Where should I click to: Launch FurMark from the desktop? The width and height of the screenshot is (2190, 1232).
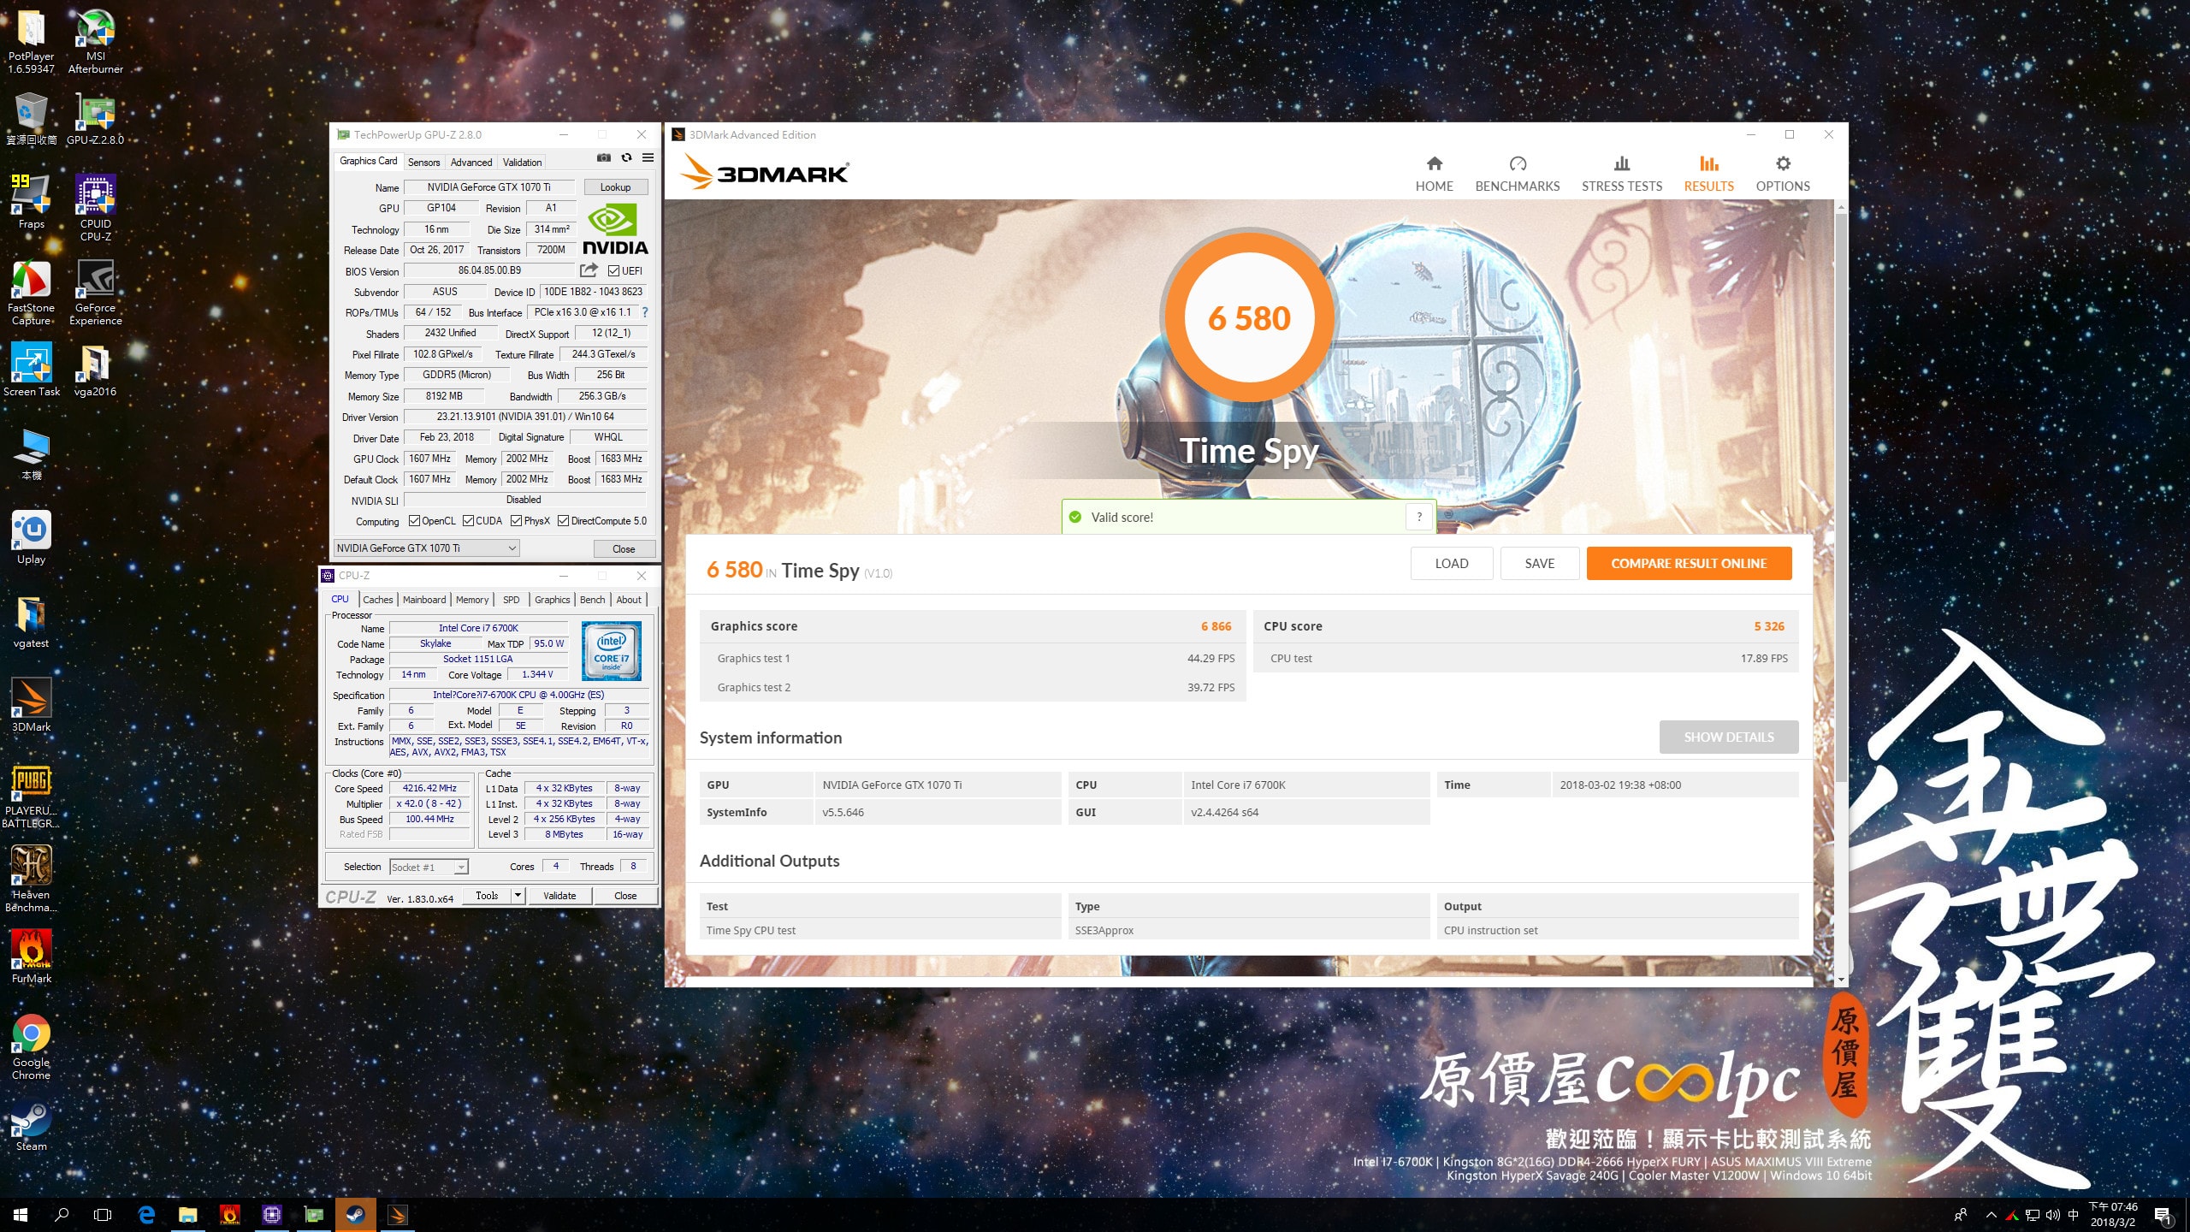pos(32,957)
